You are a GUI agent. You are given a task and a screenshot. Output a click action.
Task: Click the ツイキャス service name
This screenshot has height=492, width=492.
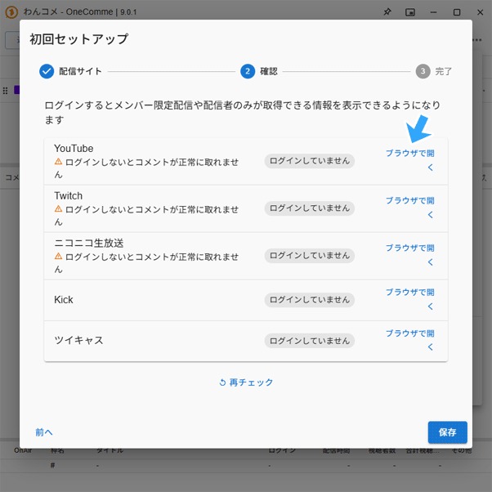(78, 341)
